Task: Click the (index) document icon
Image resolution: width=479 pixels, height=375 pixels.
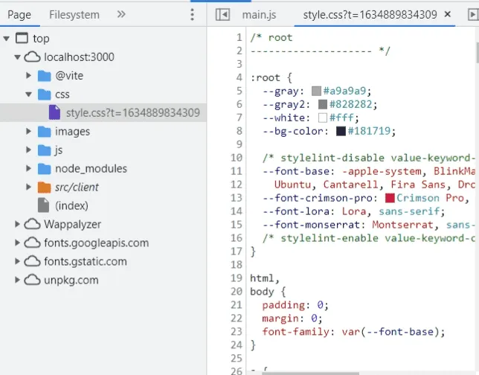Action: tap(43, 205)
